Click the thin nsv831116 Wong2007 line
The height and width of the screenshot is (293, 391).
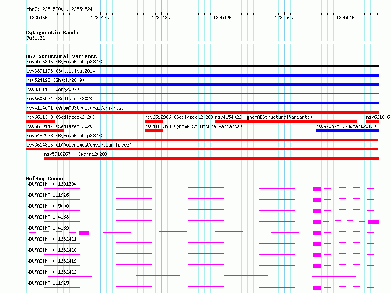[x=202, y=93]
